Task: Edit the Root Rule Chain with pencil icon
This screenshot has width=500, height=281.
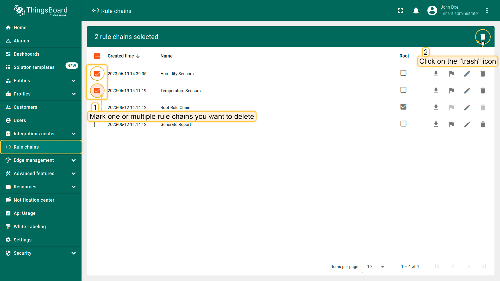Action: click(467, 107)
